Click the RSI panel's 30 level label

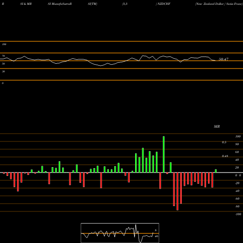click(x=3, y=71)
